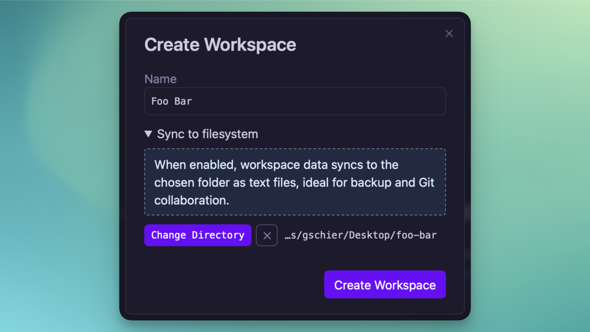Click the Sync to filesystem label
Image resolution: width=590 pixels, height=332 pixels.
207,134
